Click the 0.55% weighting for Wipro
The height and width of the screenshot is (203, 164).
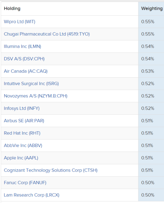click(148, 22)
